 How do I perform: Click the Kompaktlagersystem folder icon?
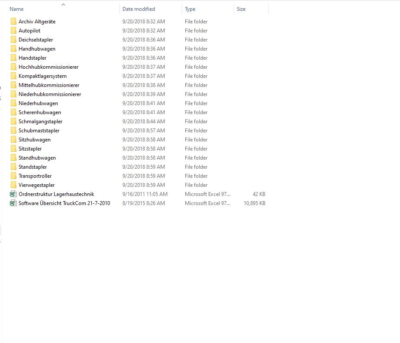click(x=13, y=76)
